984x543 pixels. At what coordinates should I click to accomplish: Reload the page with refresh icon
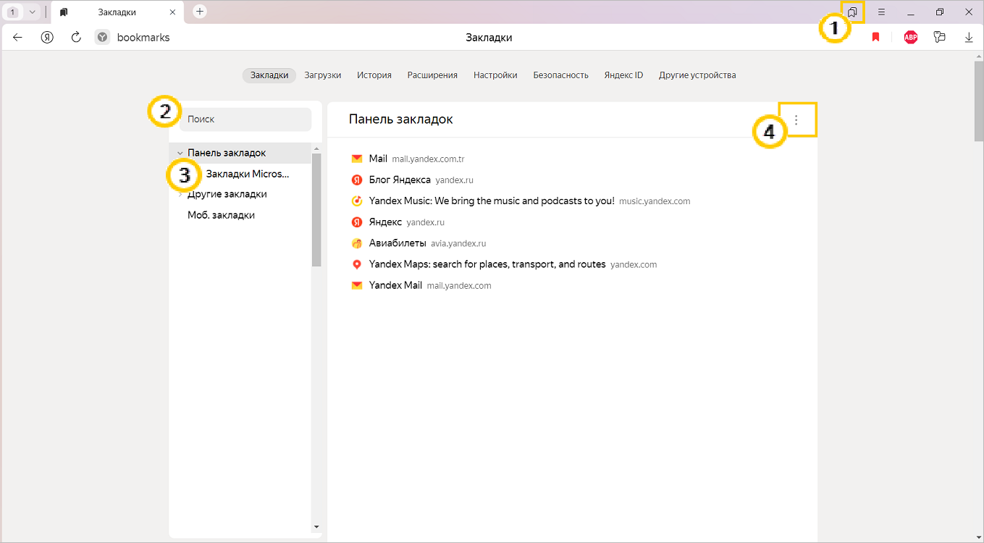click(x=76, y=38)
